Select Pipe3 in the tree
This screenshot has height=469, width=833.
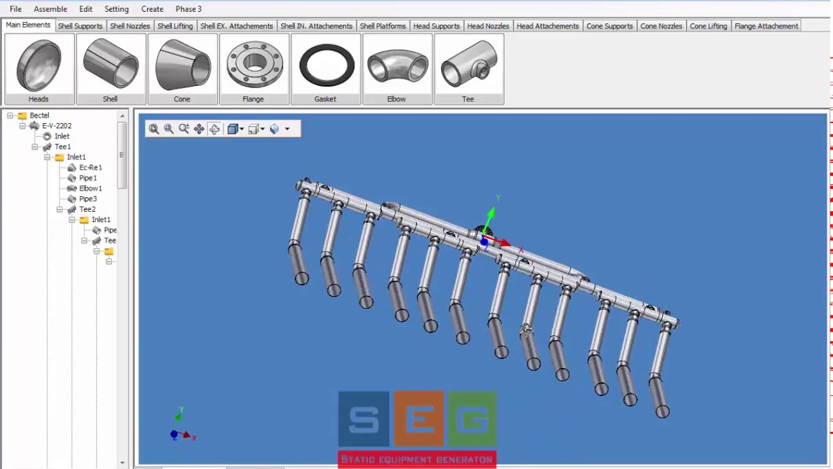tap(88, 199)
